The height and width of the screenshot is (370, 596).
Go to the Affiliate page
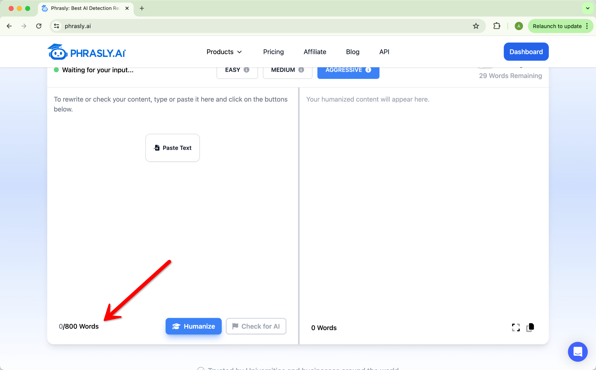click(315, 52)
